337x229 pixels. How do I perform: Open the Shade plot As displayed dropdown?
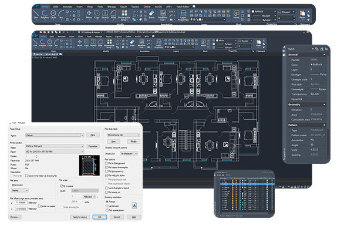[129, 153]
